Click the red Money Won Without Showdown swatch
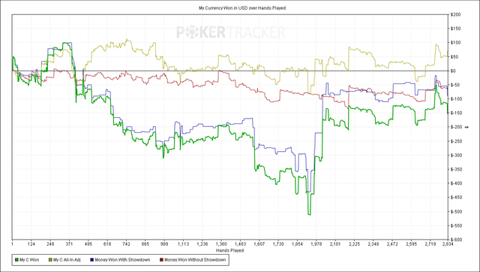 [x=161, y=260]
